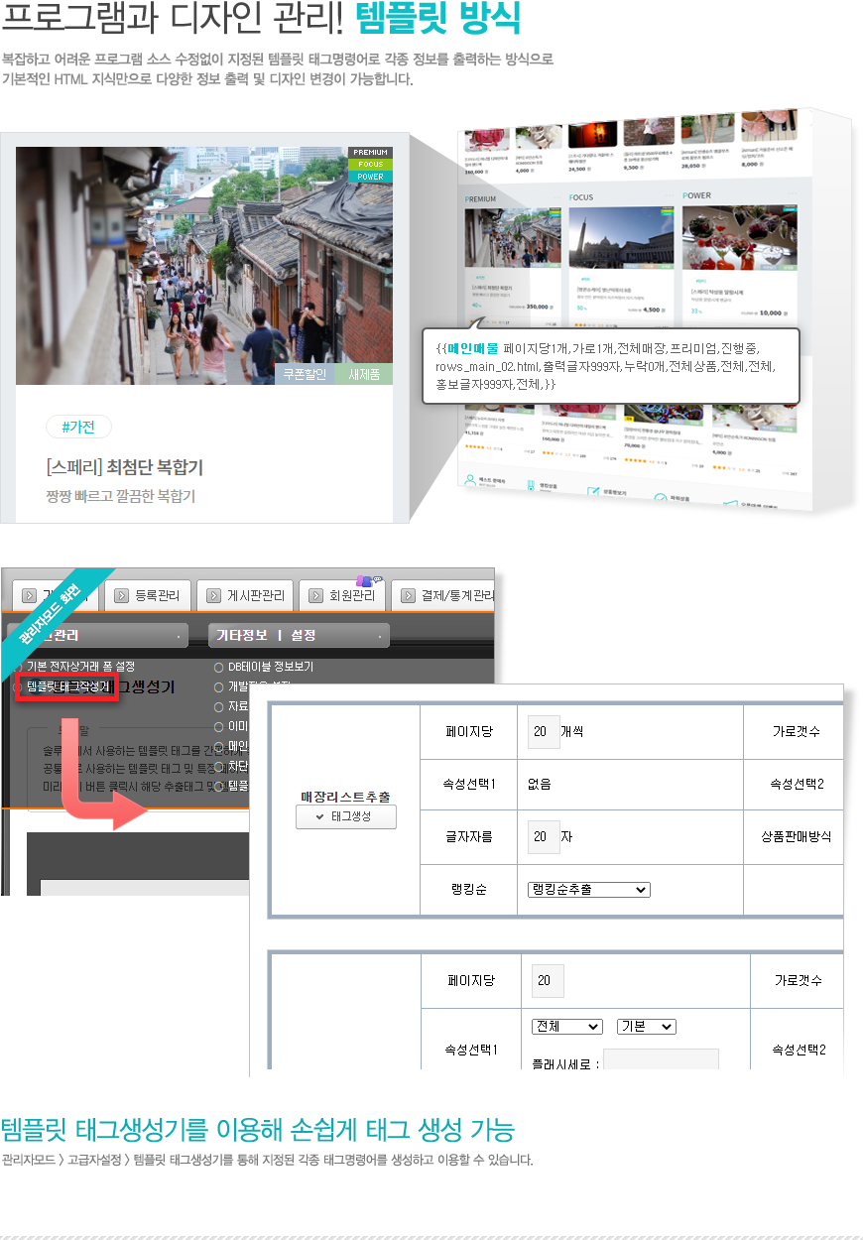Click the #가전 hashtag pill
Image resolution: width=863 pixels, height=1240 pixels.
coord(78,427)
